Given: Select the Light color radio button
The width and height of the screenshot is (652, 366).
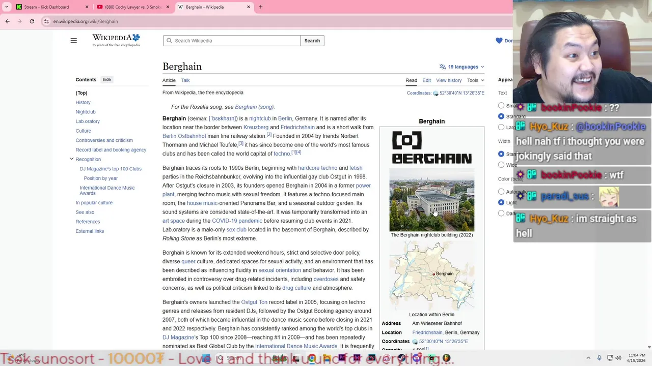Looking at the screenshot, I should (501, 202).
